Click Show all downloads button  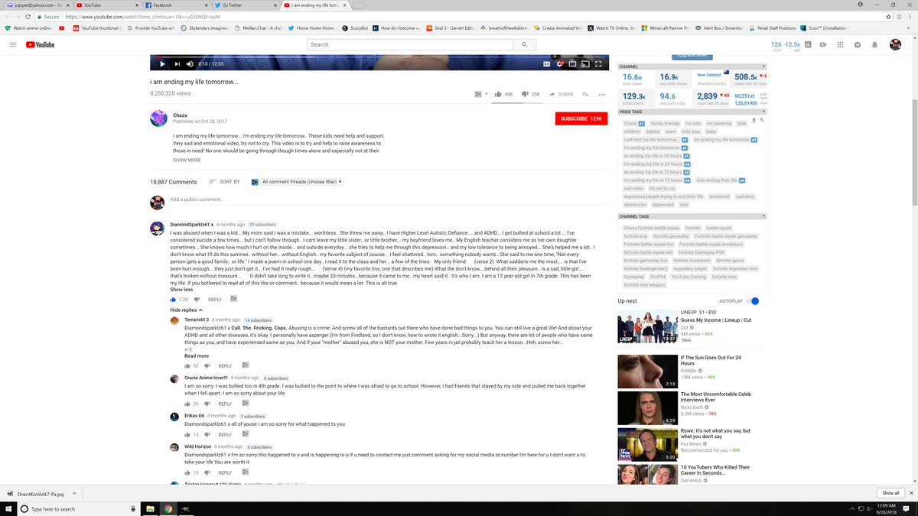890,493
